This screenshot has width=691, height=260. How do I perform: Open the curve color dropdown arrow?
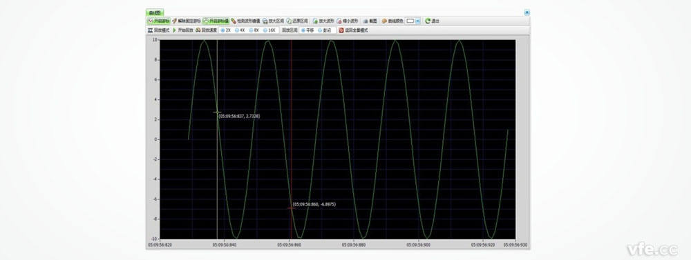click(418, 21)
